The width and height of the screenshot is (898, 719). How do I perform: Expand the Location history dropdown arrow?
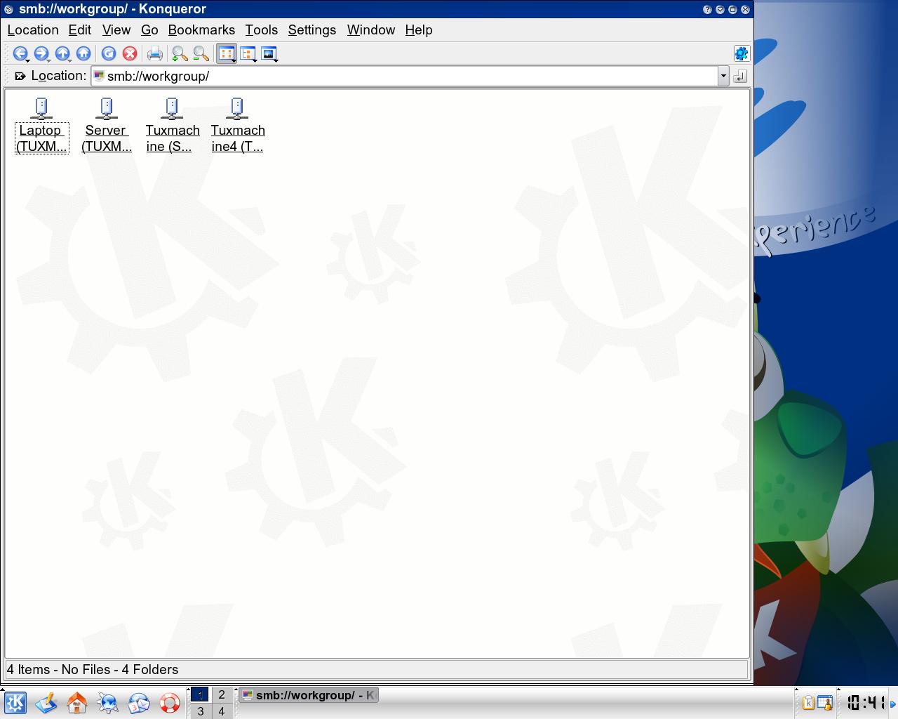tap(723, 76)
